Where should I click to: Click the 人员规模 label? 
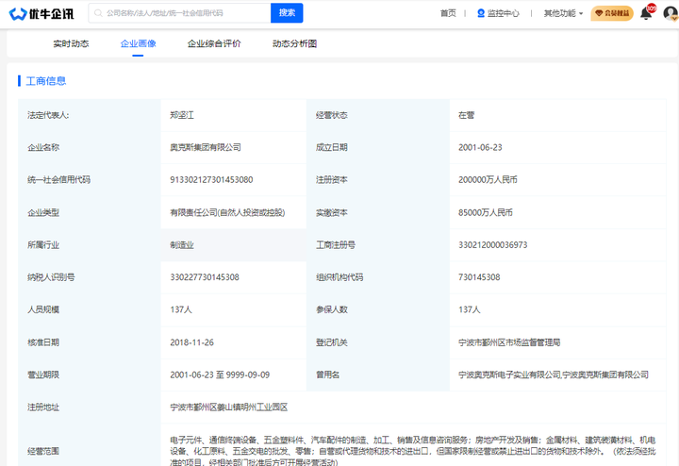click(43, 309)
